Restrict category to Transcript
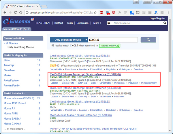 [9, 65]
